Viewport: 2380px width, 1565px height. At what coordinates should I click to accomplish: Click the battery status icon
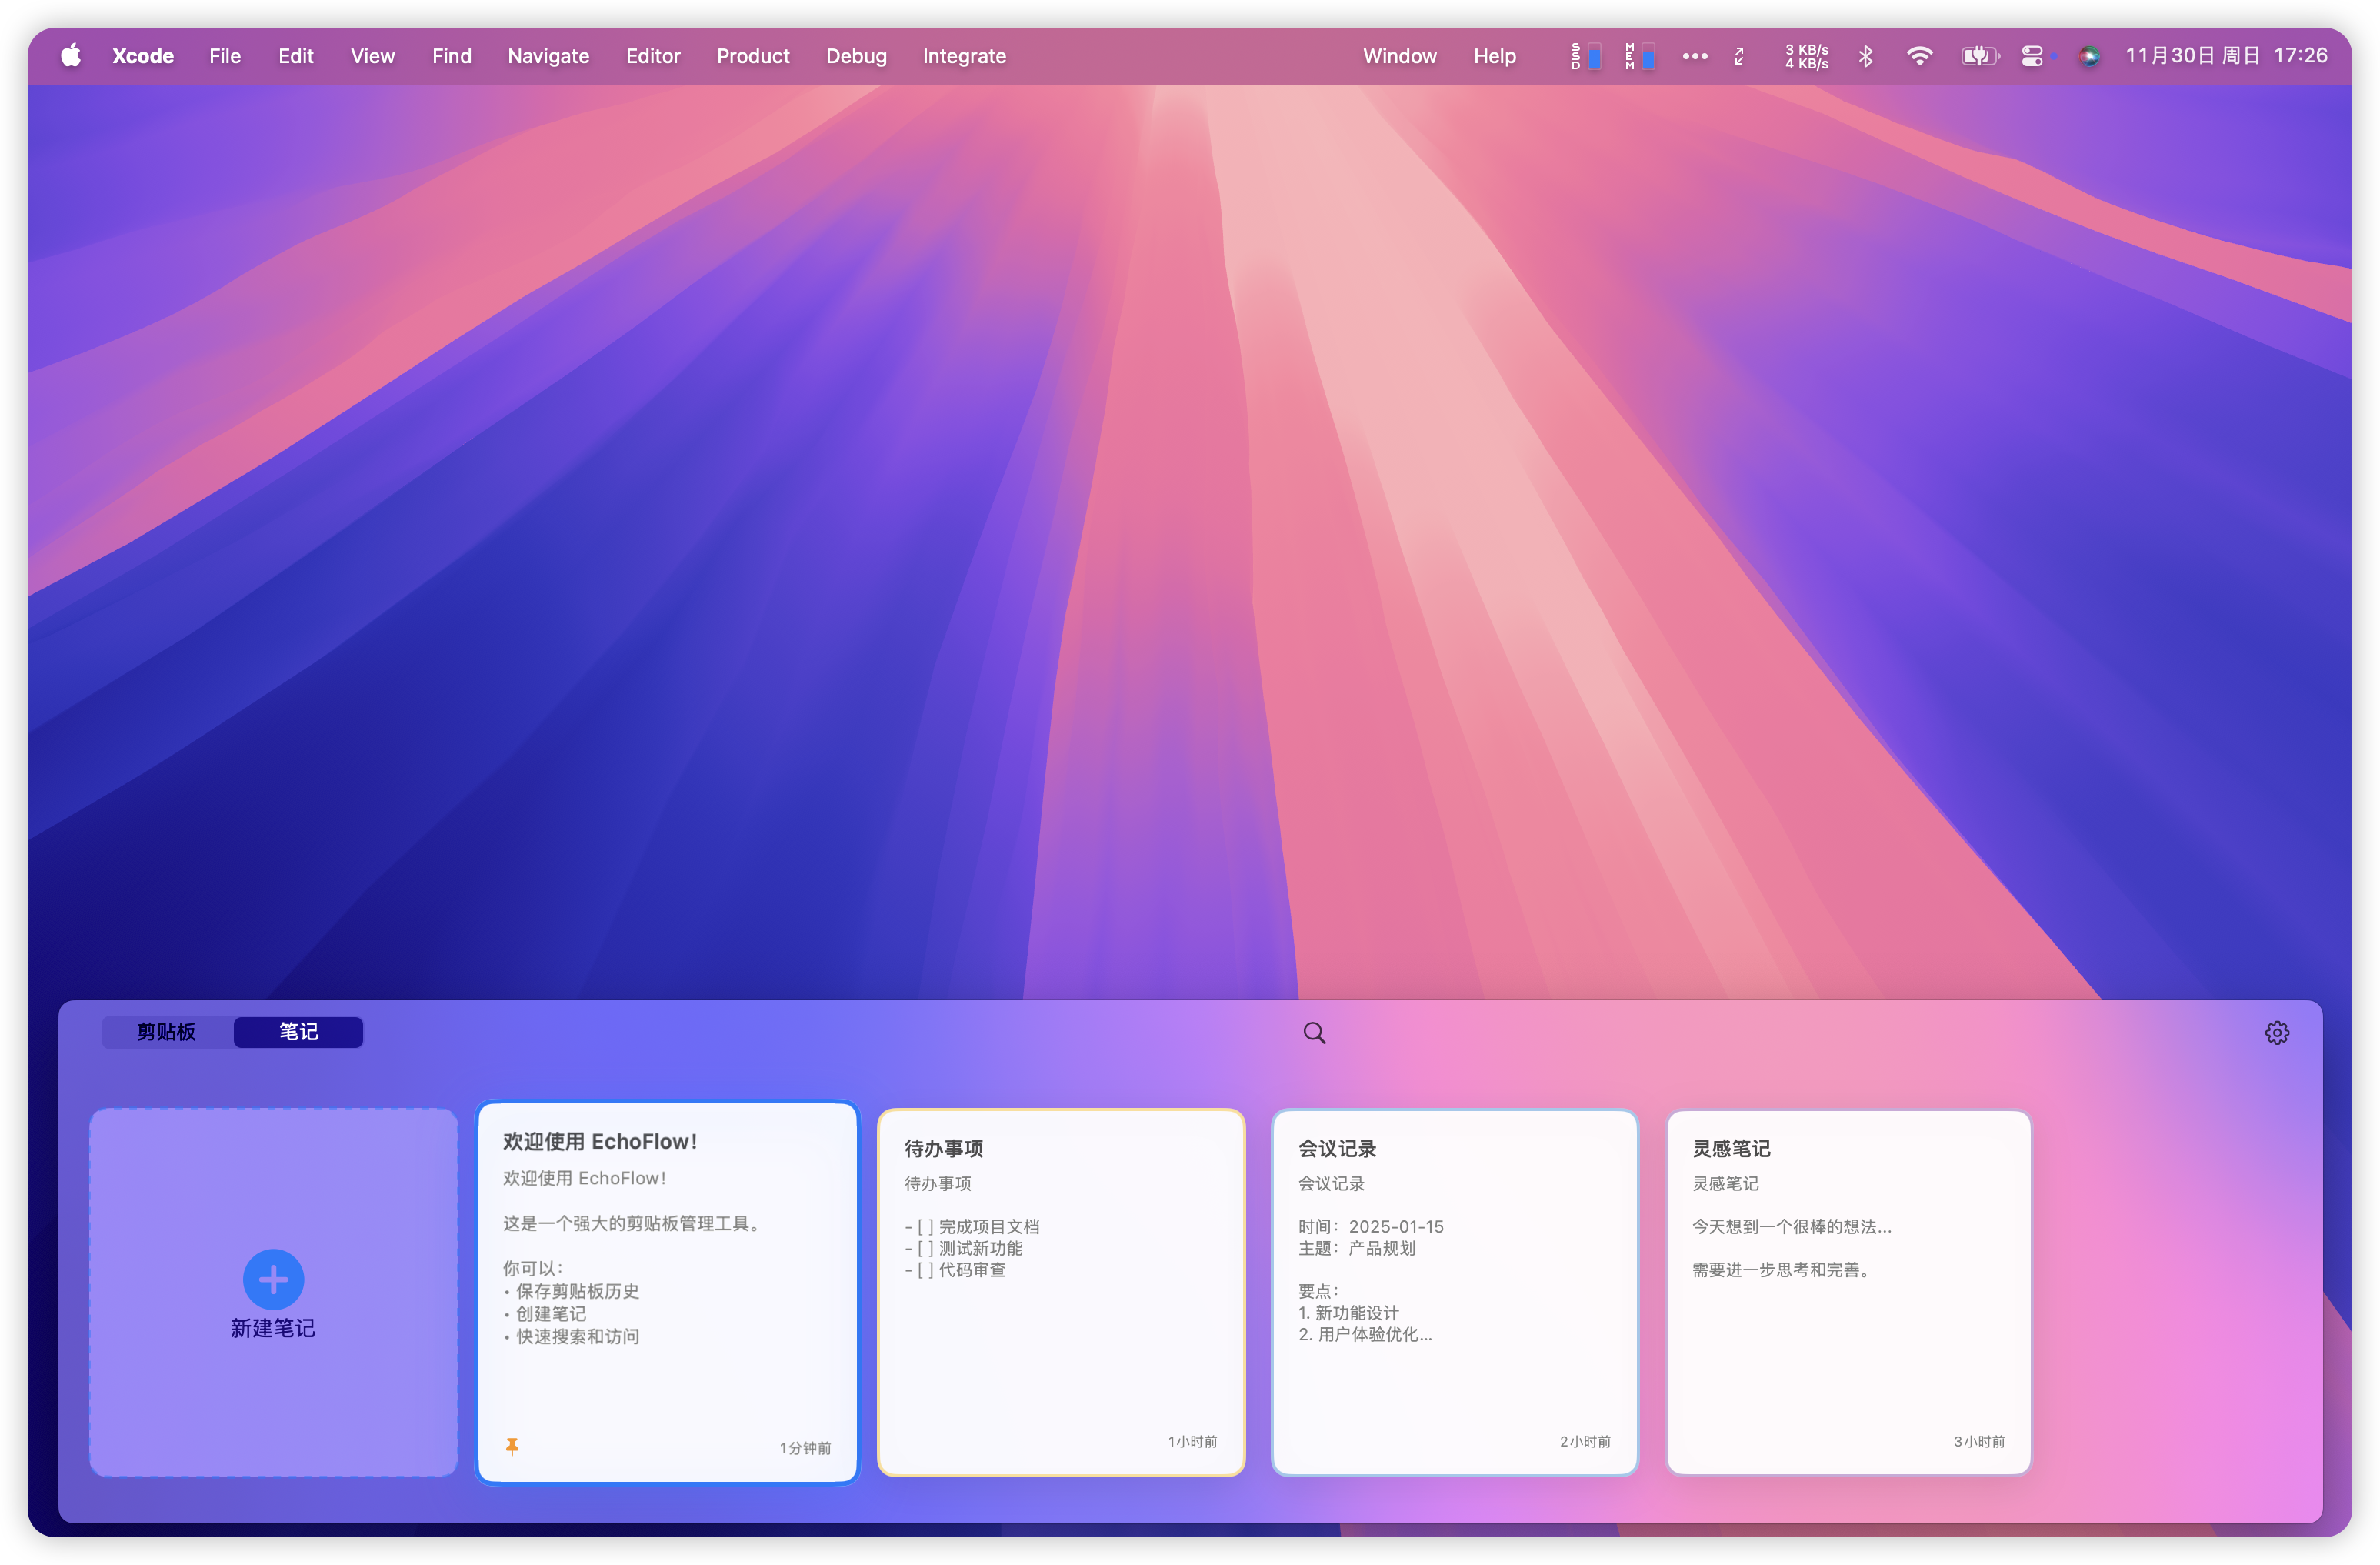click(x=1978, y=56)
